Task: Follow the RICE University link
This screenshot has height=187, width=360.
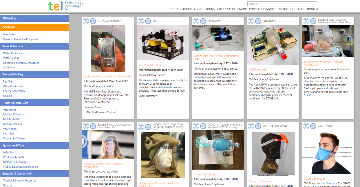Action: pos(258,70)
